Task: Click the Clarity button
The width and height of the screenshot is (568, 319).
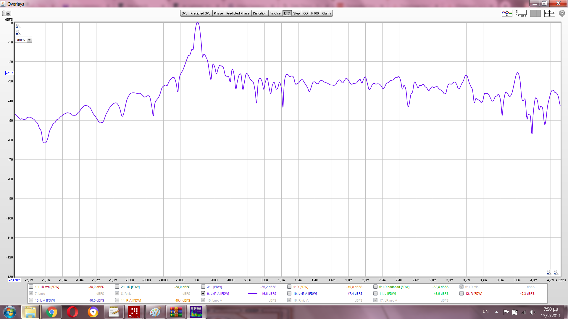Action: [327, 13]
